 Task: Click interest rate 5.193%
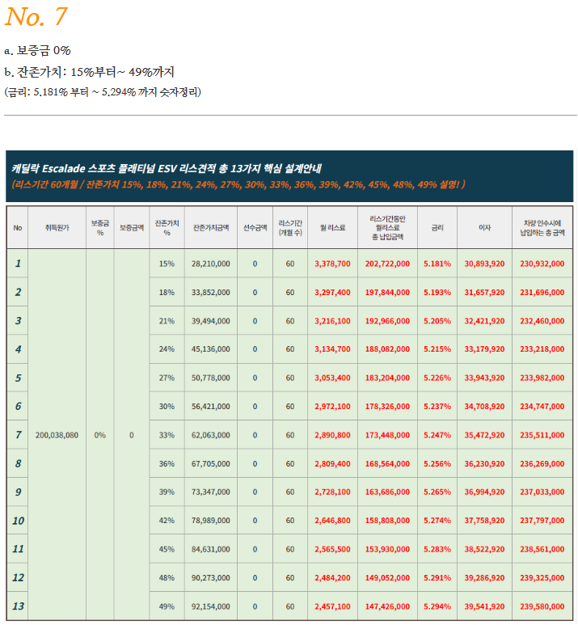point(437,293)
